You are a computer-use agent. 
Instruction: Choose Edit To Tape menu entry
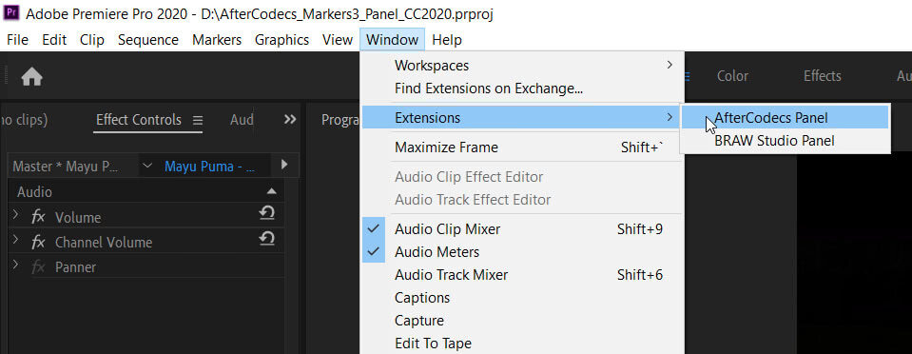(x=522, y=343)
